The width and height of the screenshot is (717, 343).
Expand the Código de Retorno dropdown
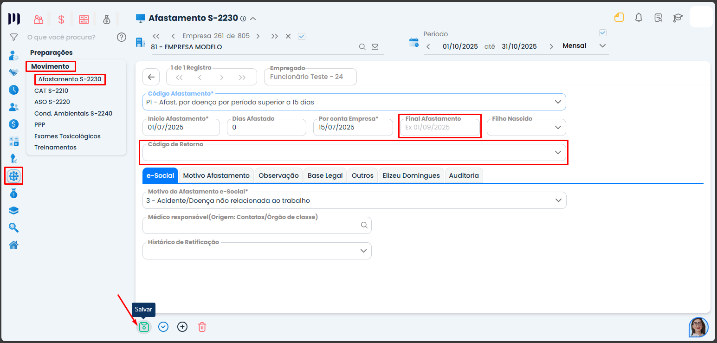click(354, 152)
